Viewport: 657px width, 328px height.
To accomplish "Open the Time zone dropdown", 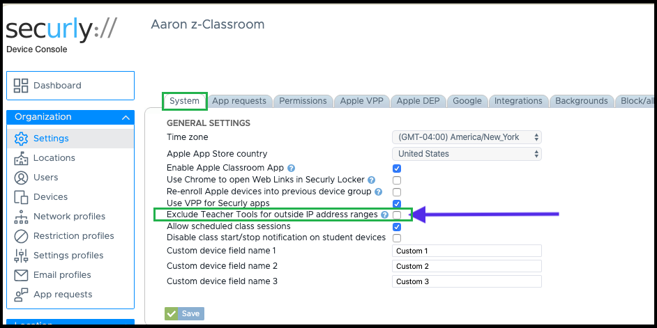I will coord(467,137).
